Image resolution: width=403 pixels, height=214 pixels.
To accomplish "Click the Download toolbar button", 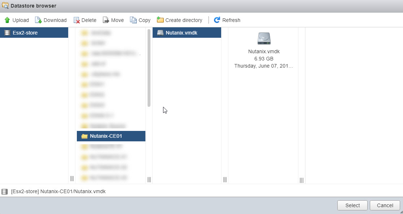I will pyautogui.click(x=51, y=20).
